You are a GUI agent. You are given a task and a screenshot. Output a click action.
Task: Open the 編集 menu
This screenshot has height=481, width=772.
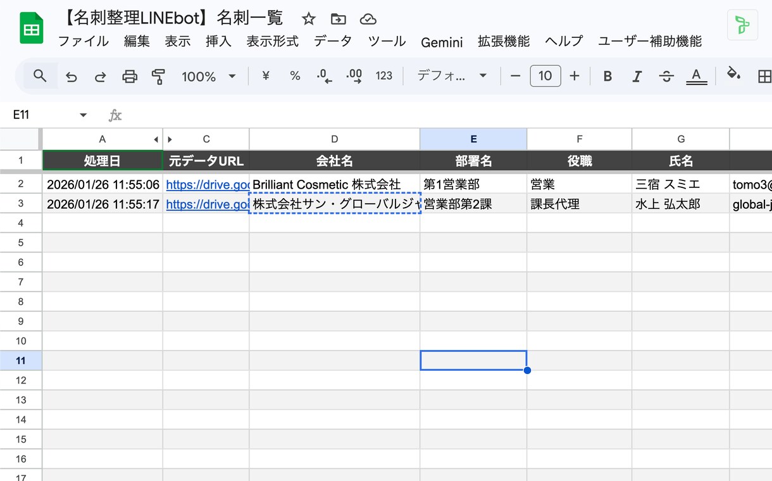137,42
